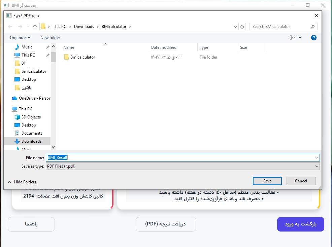The width and height of the screenshot is (332, 247).
Task: Open 3D Objects in navigation pane
Action: [x=31, y=117]
